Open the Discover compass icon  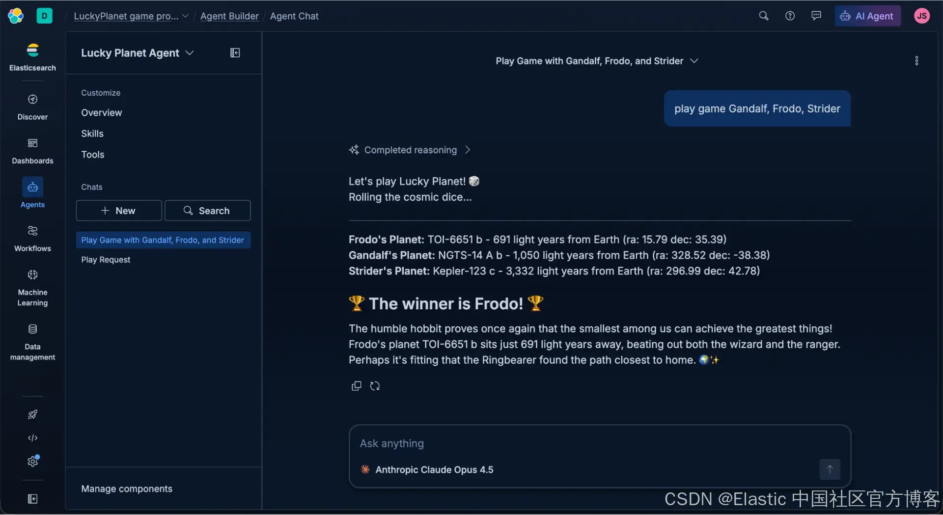pos(32,99)
